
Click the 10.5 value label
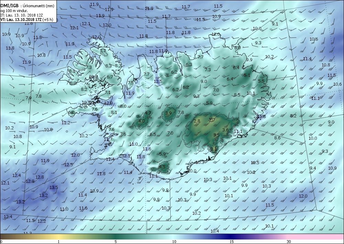click(255, 162)
